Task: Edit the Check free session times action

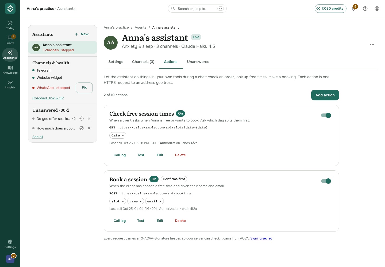Action: pos(160,155)
